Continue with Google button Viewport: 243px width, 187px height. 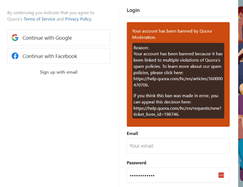tap(59, 38)
